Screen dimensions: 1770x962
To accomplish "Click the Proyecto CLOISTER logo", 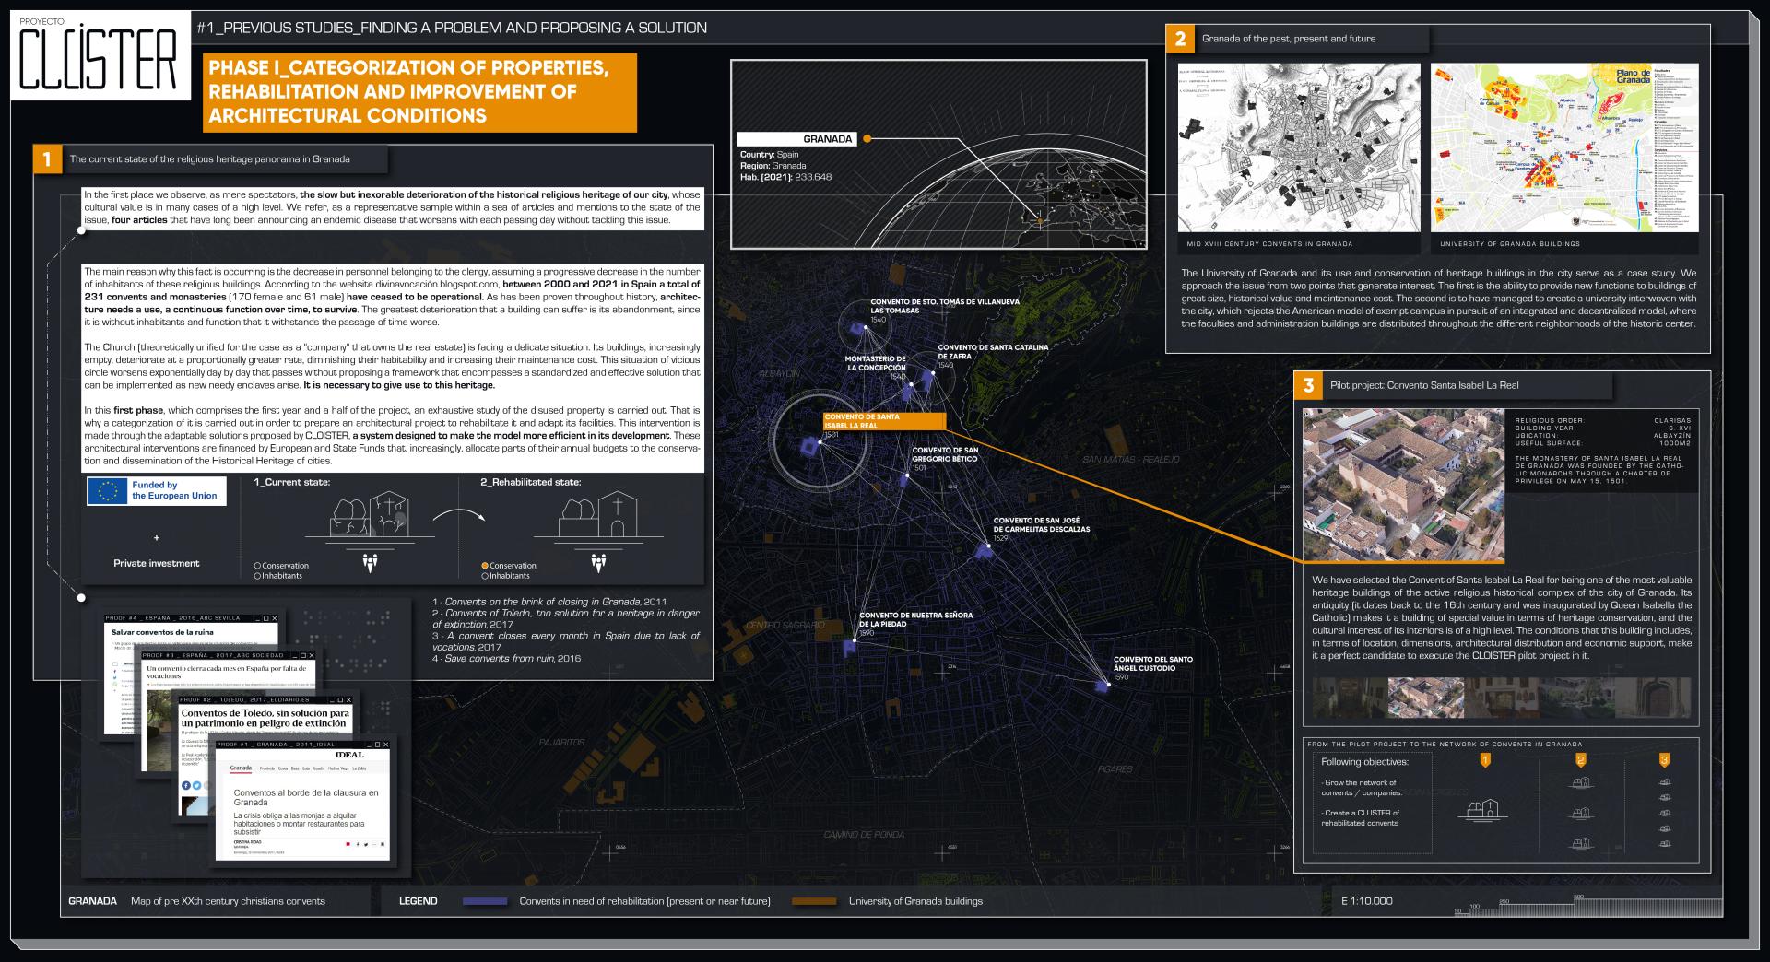I will 100,57.
